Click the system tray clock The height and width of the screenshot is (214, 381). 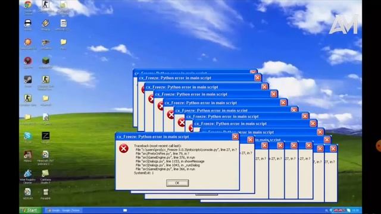355,210
